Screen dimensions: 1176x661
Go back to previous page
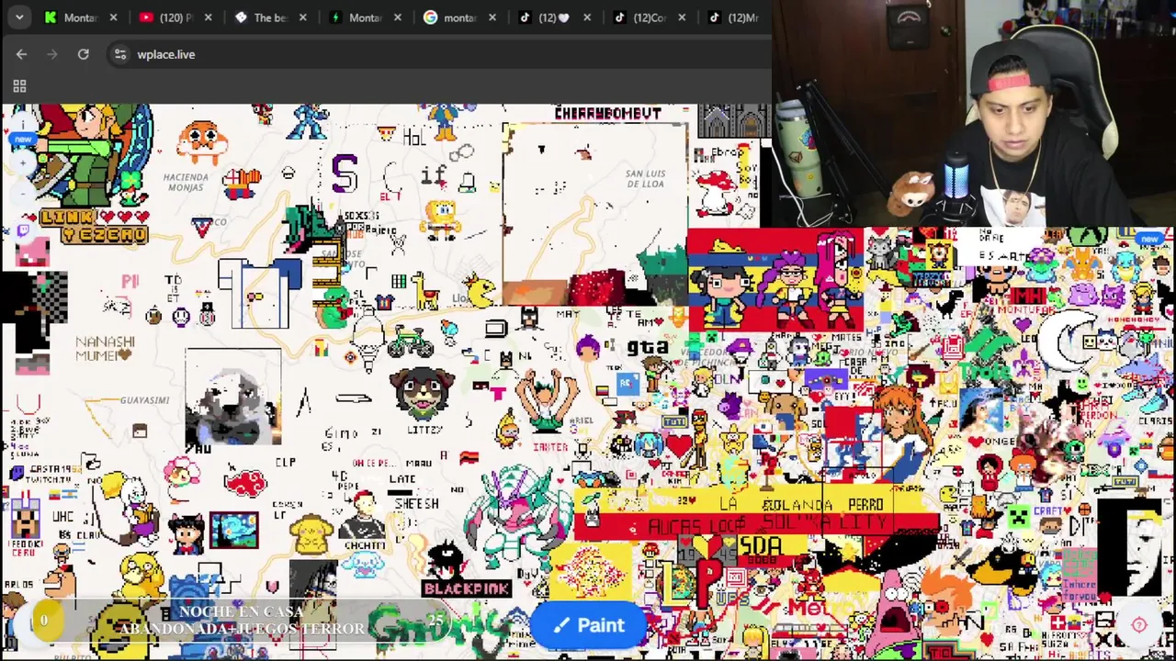coord(21,54)
